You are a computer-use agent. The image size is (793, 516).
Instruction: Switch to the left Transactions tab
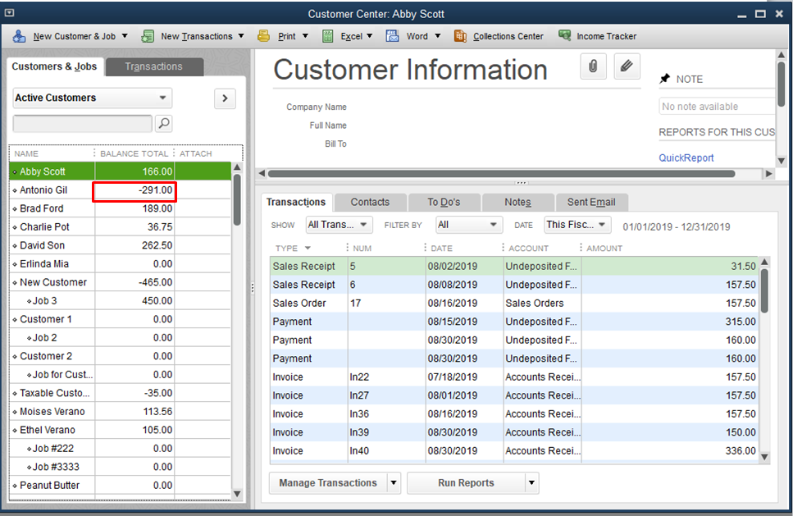(153, 66)
